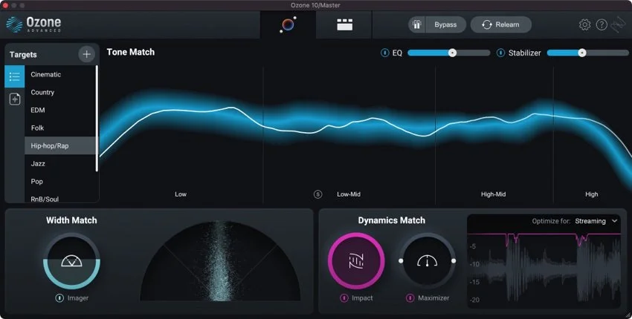The image size is (632, 319).
Task: Show the genre targets list icon
Action: pyautogui.click(x=15, y=76)
